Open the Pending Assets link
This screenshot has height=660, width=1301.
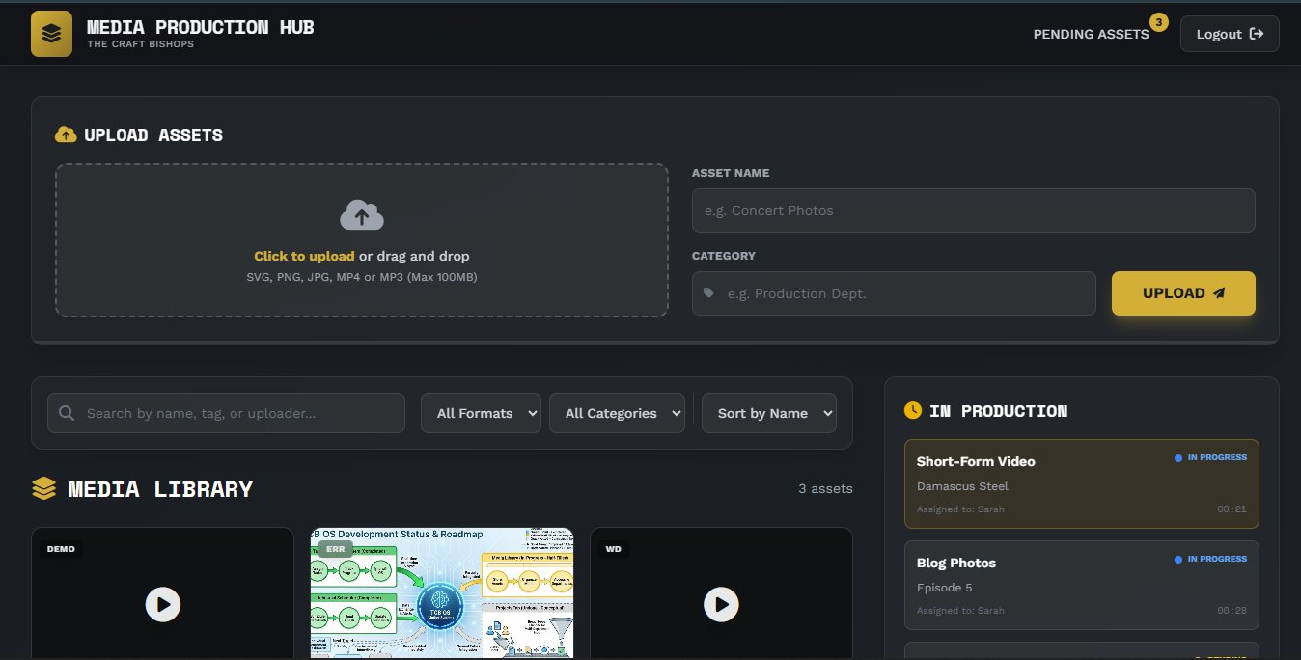[1091, 34]
